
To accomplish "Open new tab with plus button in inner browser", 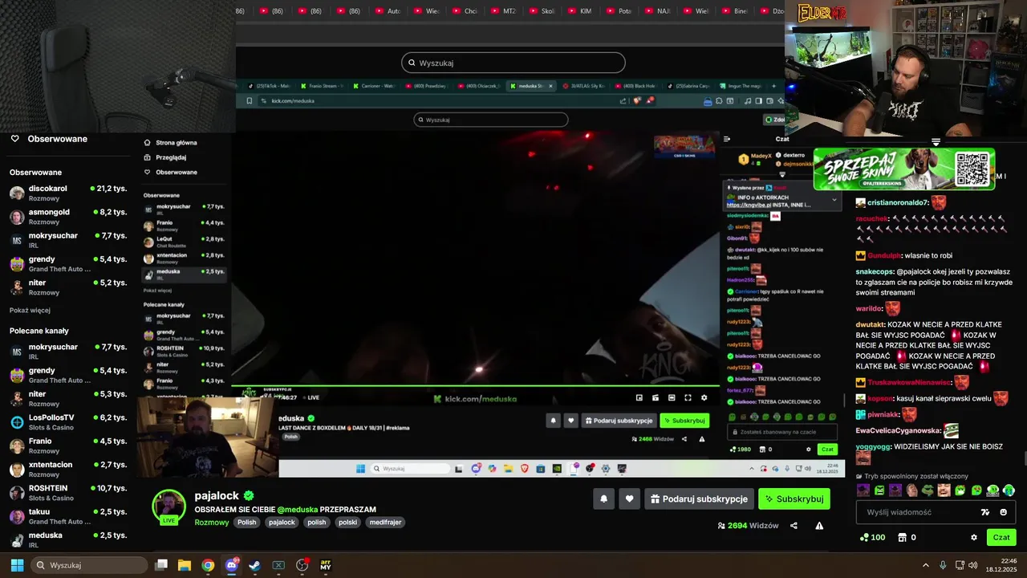I will click(x=773, y=86).
